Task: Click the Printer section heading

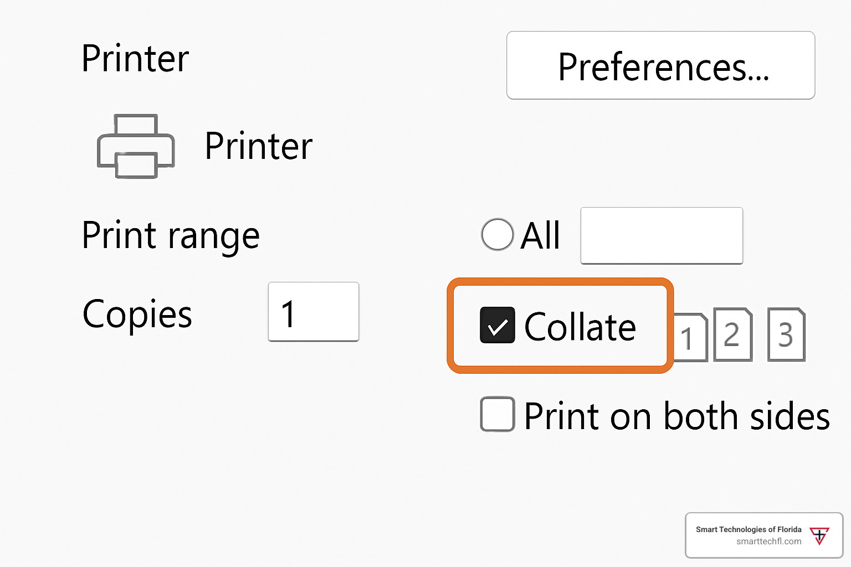Action: [135, 58]
